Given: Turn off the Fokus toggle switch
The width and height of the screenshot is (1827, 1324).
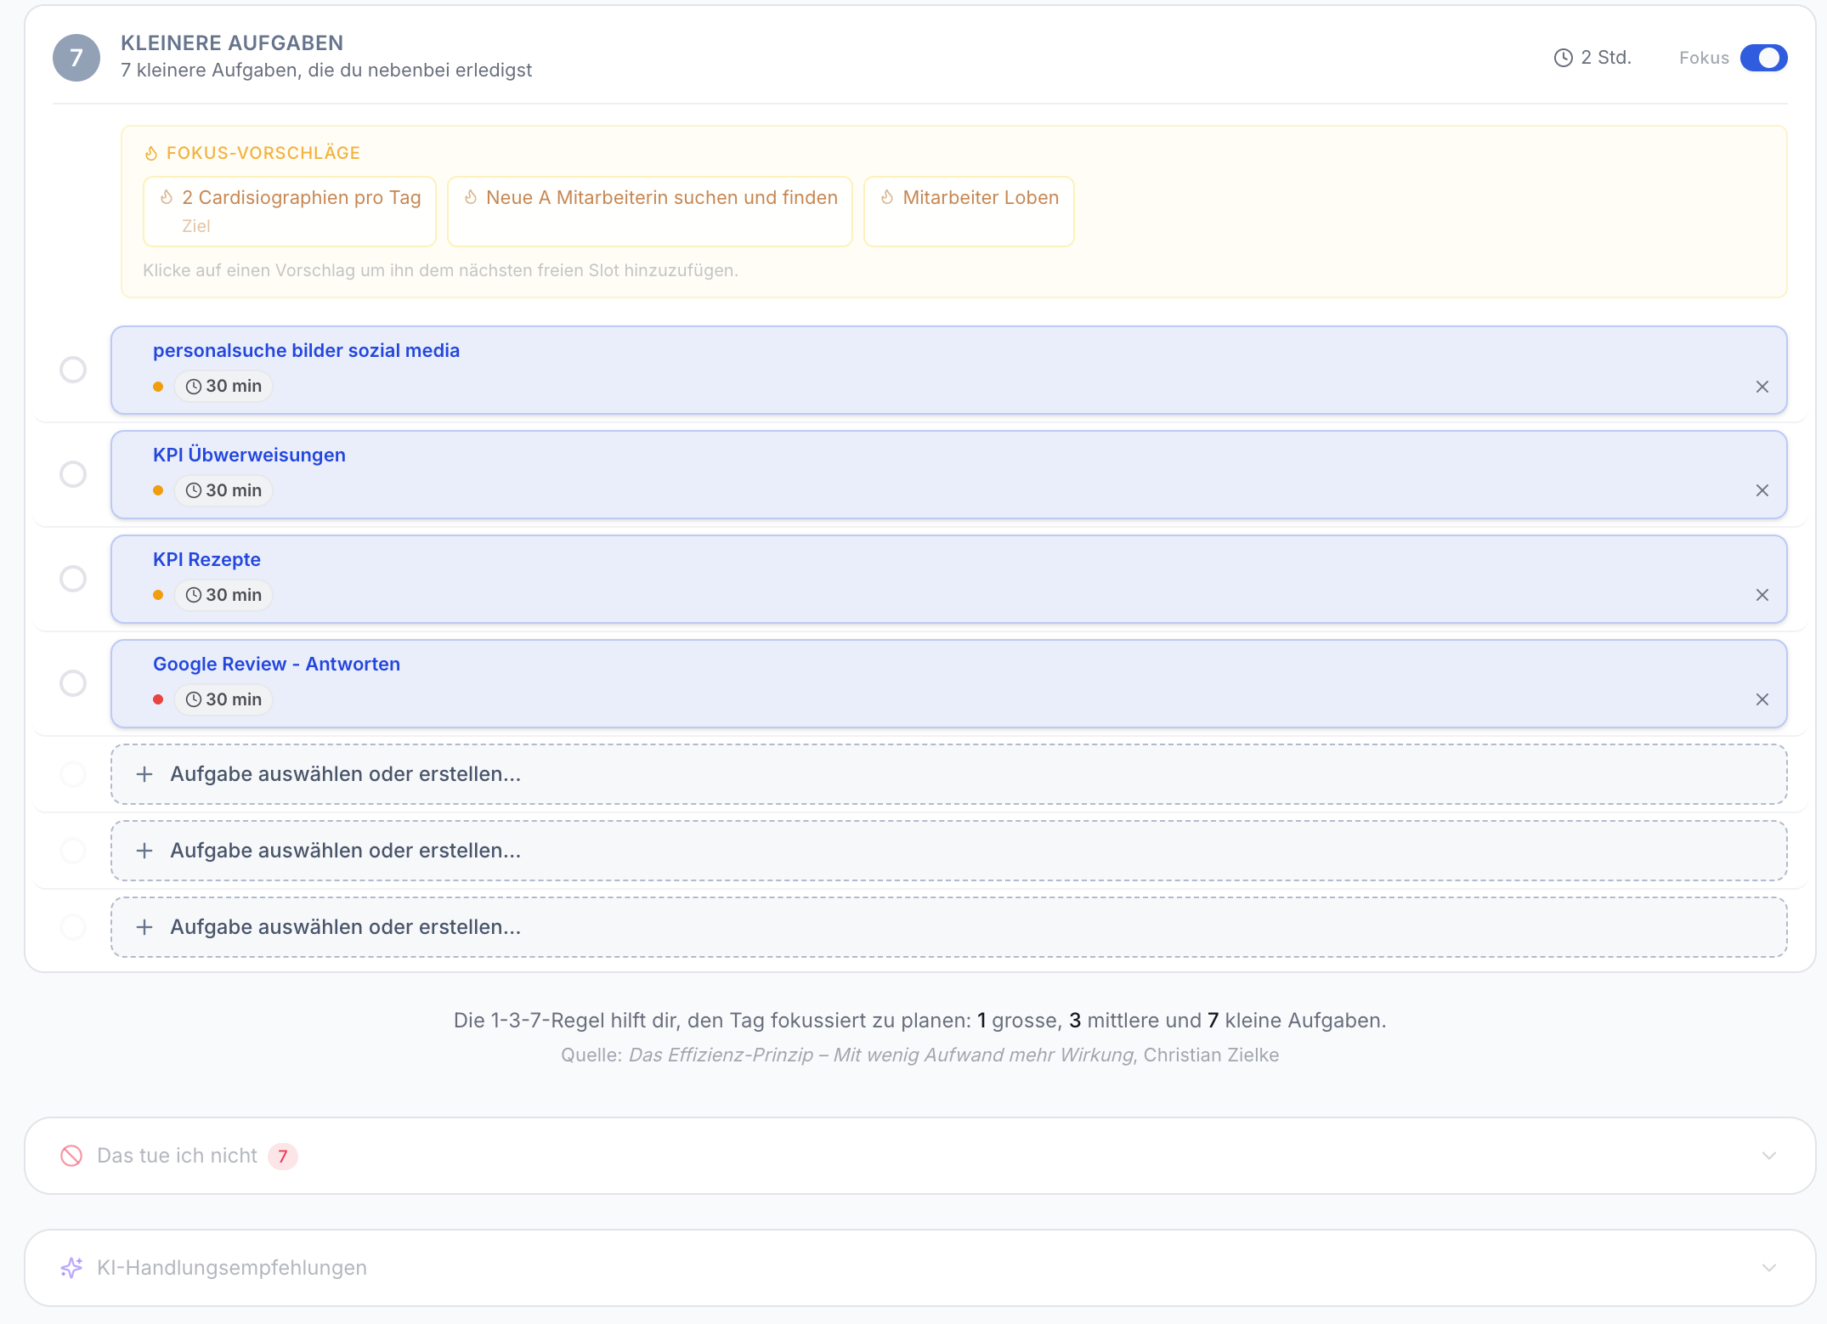Looking at the screenshot, I should [x=1763, y=58].
